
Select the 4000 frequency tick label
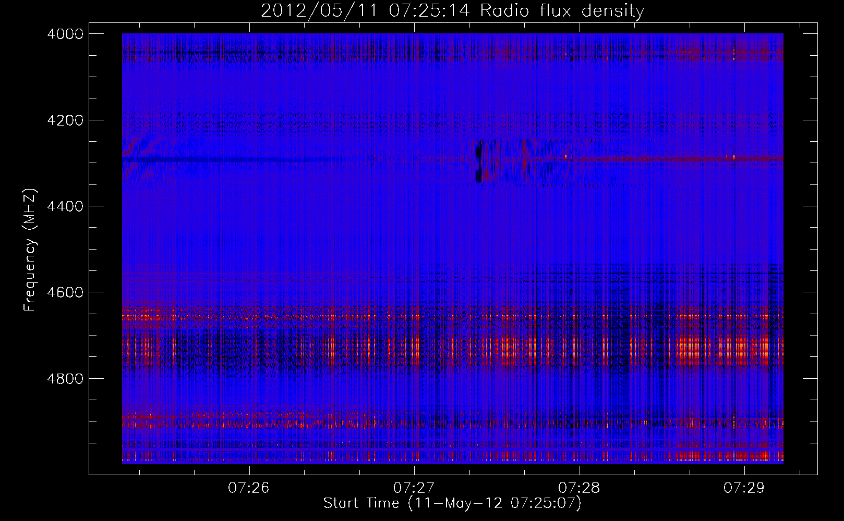point(65,34)
